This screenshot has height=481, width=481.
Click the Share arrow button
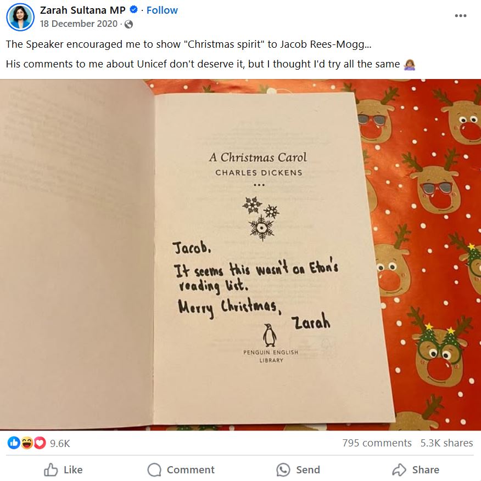click(x=416, y=469)
